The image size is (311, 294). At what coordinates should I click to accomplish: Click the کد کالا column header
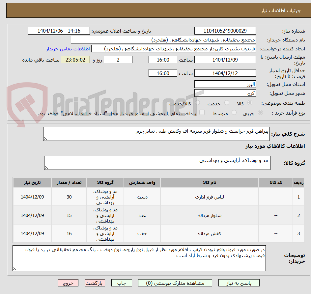click(276, 183)
